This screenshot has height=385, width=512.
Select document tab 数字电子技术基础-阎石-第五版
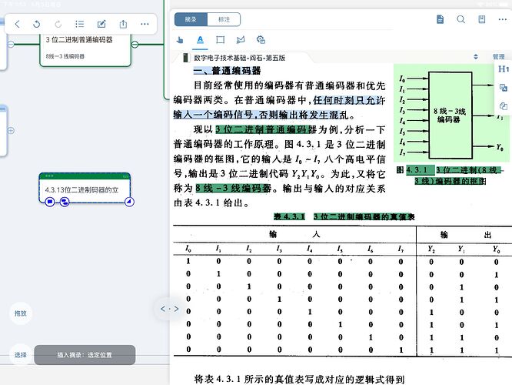[x=239, y=58]
